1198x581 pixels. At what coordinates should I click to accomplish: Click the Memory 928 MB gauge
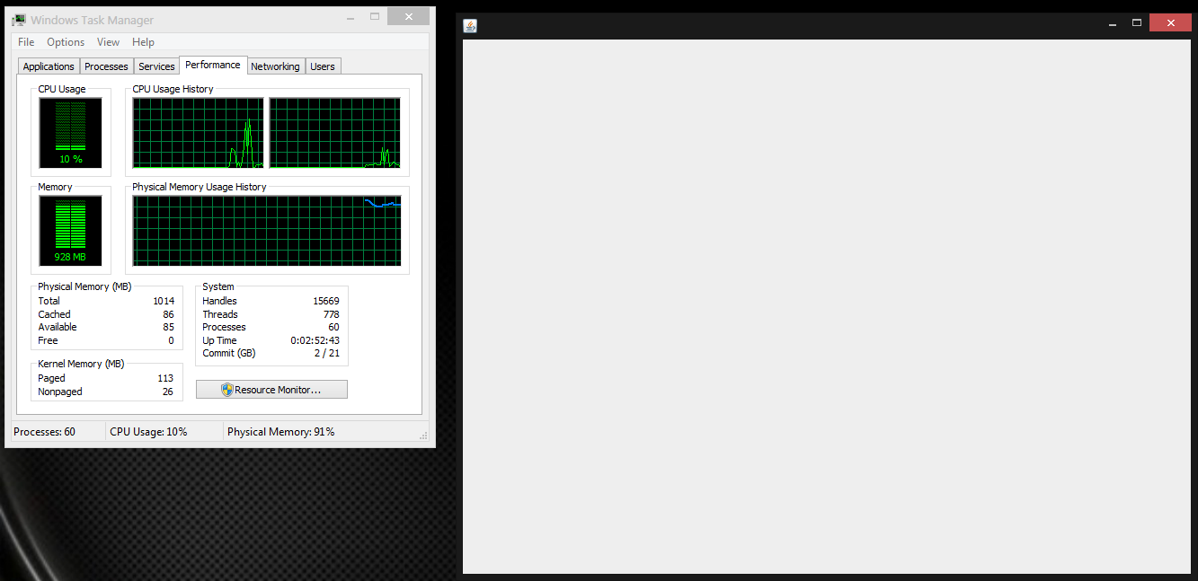tap(71, 230)
